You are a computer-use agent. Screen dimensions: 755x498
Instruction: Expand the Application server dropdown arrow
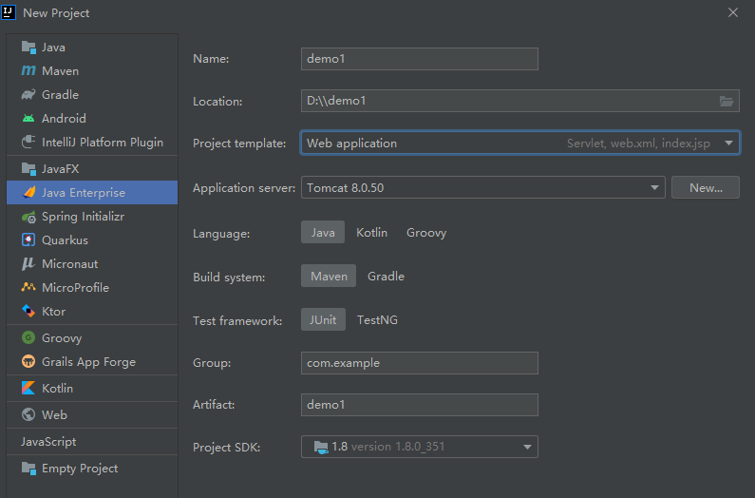point(654,187)
